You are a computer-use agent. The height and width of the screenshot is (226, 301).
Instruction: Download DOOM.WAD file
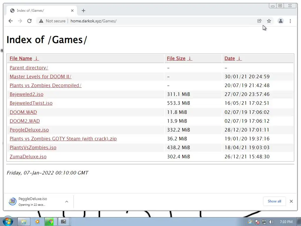23,112
